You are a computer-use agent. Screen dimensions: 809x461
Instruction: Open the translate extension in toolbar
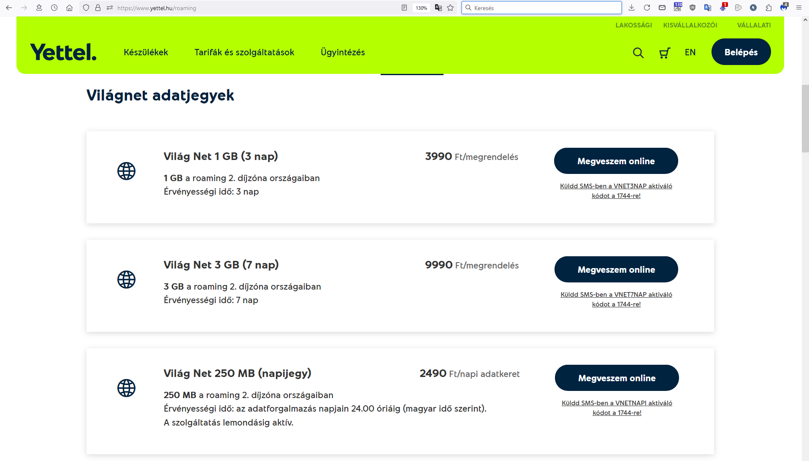pyautogui.click(x=708, y=8)
